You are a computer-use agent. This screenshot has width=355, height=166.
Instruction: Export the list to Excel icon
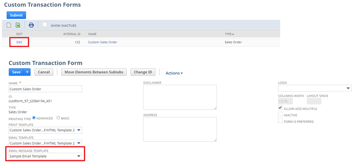[x=18, y=25]
